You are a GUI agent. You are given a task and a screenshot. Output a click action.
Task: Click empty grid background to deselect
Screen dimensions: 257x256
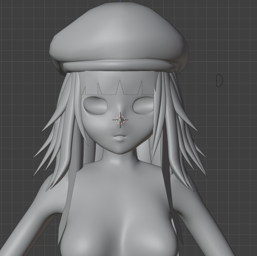230,41
